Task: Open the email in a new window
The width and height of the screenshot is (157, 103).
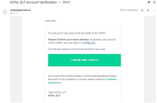Action: (154, 2)
